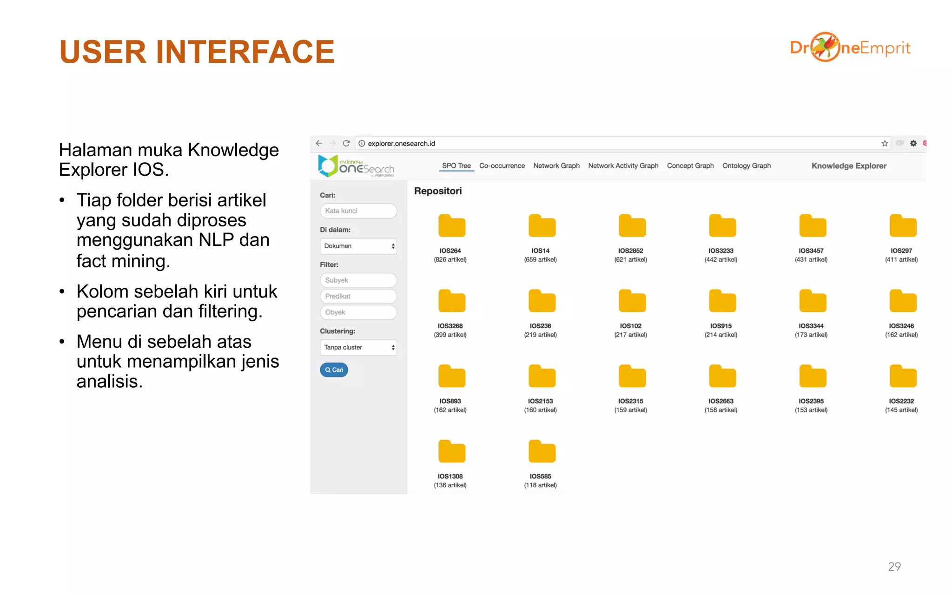Click the Knowledge Explorer title link

pos(848,165)
